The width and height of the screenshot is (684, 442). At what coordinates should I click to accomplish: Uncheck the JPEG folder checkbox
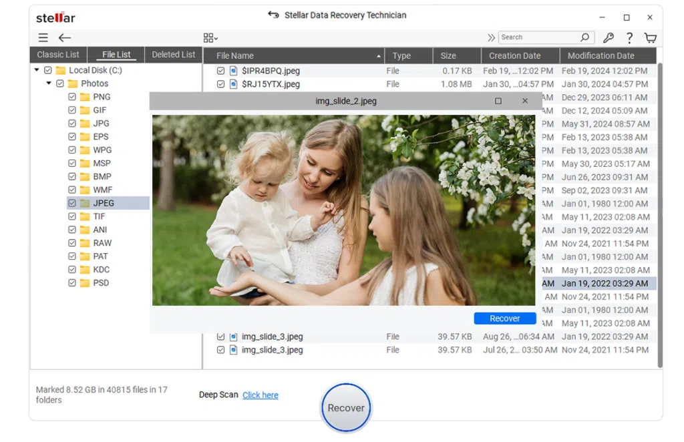click(71, 203)
